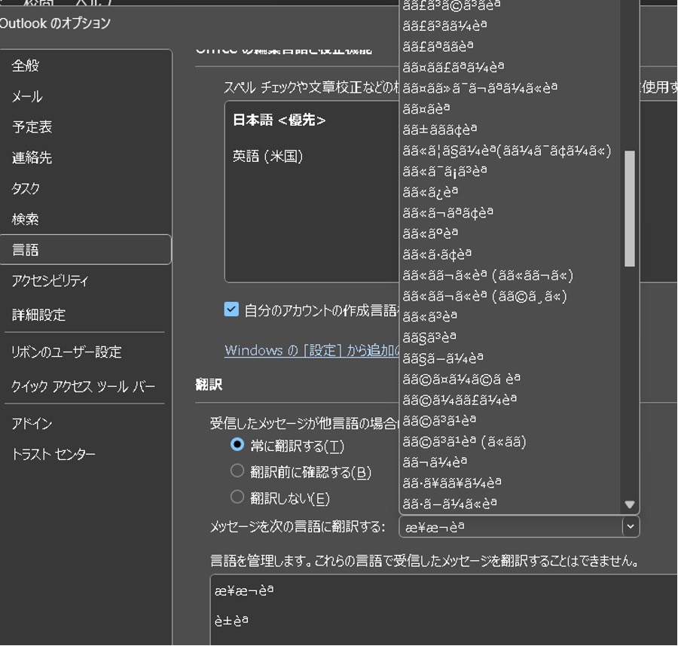Select the 翻訳しない(E) radio button
The height and width of the screenshot is (646, 678).
click(x=237, y=497)
